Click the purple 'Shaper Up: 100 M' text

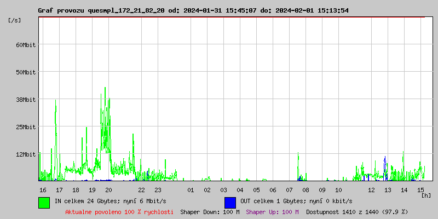272,212
